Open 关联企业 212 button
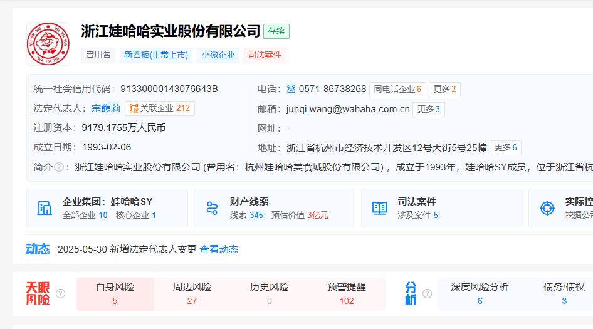Screen dimensions: 593x329 [160, 108]
